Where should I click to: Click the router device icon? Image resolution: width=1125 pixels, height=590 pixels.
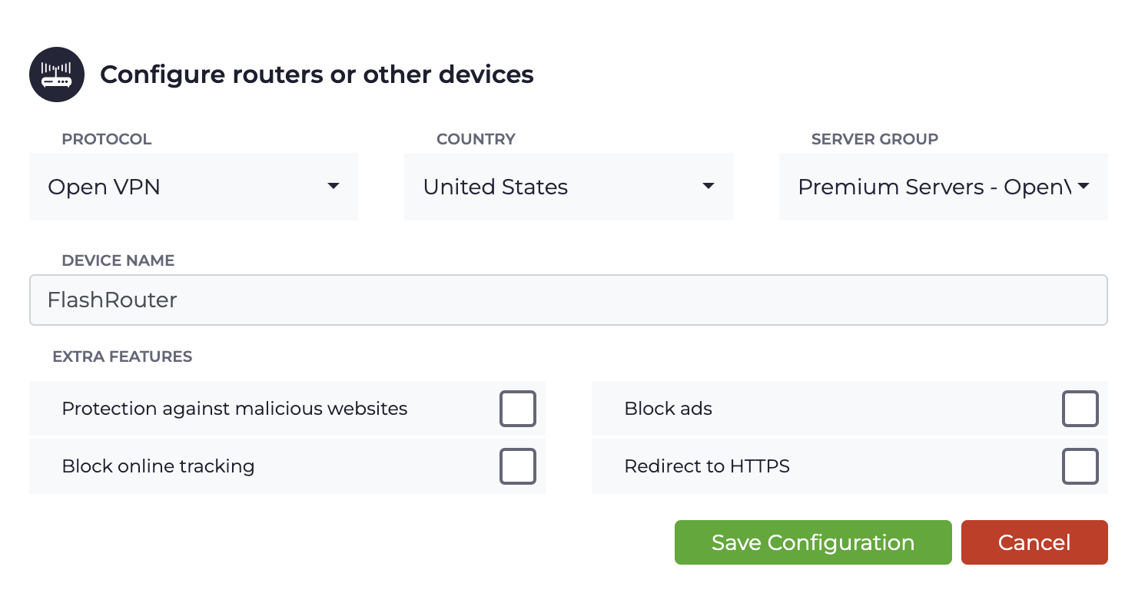click(x=57, y=74)
